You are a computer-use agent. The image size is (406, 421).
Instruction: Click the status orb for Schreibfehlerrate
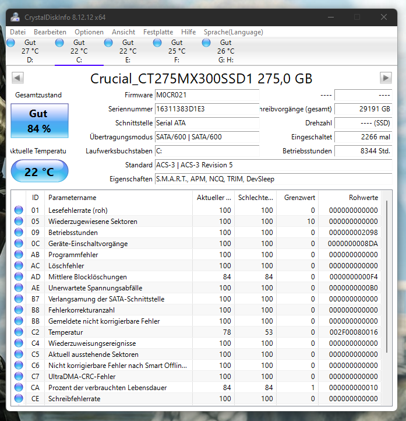pyautogui.click(x=19, y=398)
